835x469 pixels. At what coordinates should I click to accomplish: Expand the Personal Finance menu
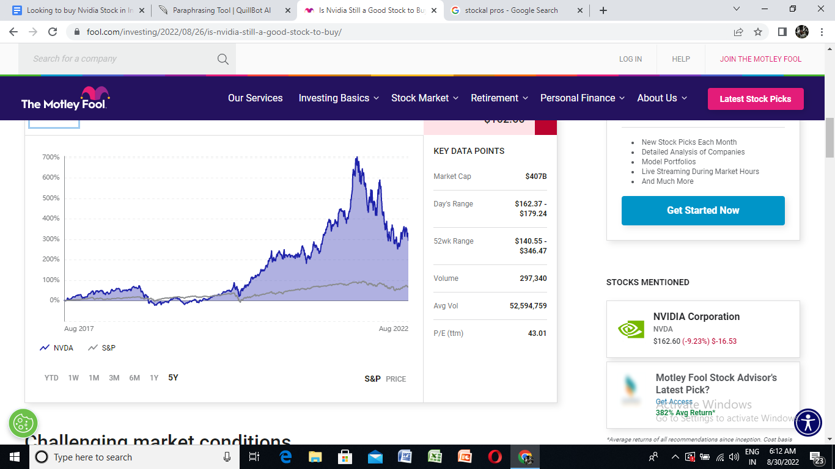click(x=583, y=98)
